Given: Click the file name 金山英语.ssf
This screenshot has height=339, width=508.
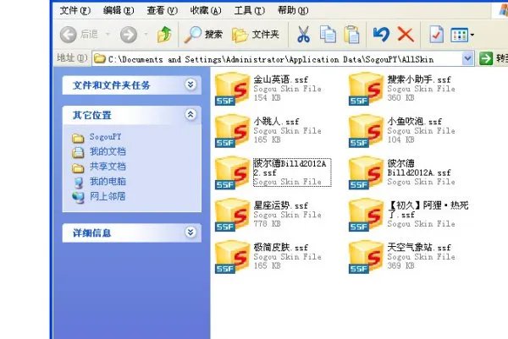Looking at the screenshot, I should [x=280, y=79].
